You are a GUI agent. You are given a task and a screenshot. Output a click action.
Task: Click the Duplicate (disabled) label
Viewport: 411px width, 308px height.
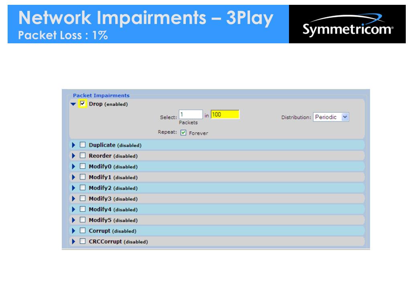115,145
